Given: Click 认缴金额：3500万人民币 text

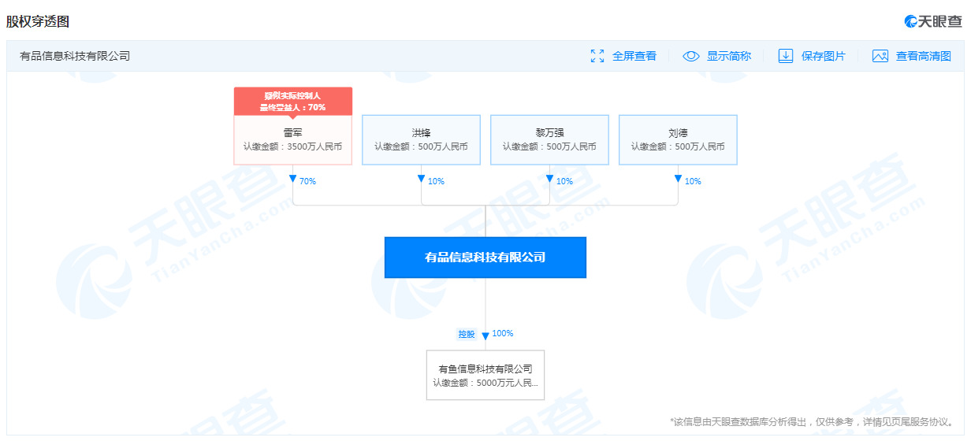Looking at the screenshot, I should point(293,146).
